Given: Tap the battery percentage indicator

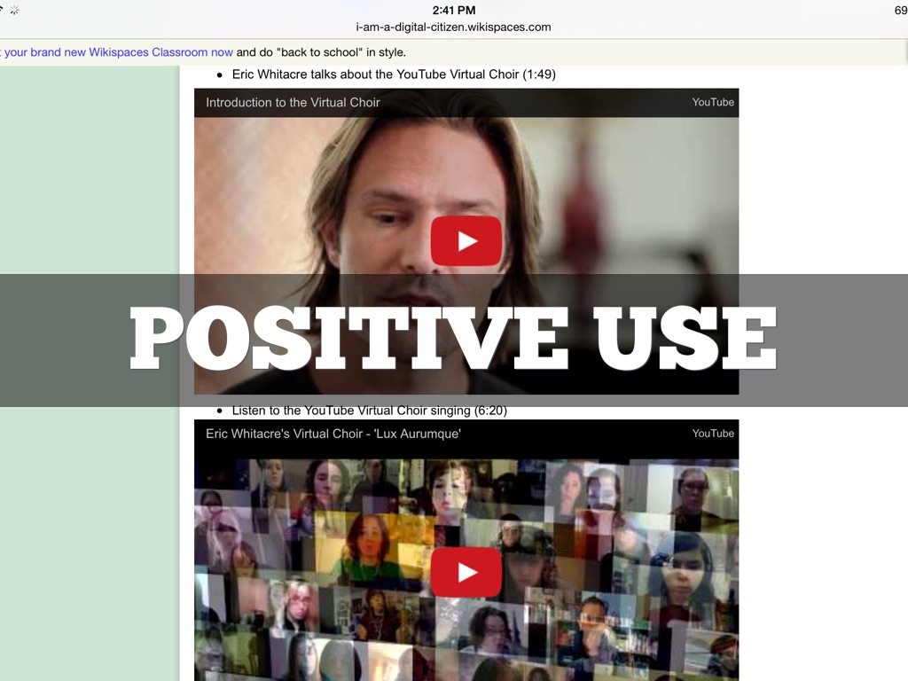Looking at the screenshot, I should click(x=900, y=11).
